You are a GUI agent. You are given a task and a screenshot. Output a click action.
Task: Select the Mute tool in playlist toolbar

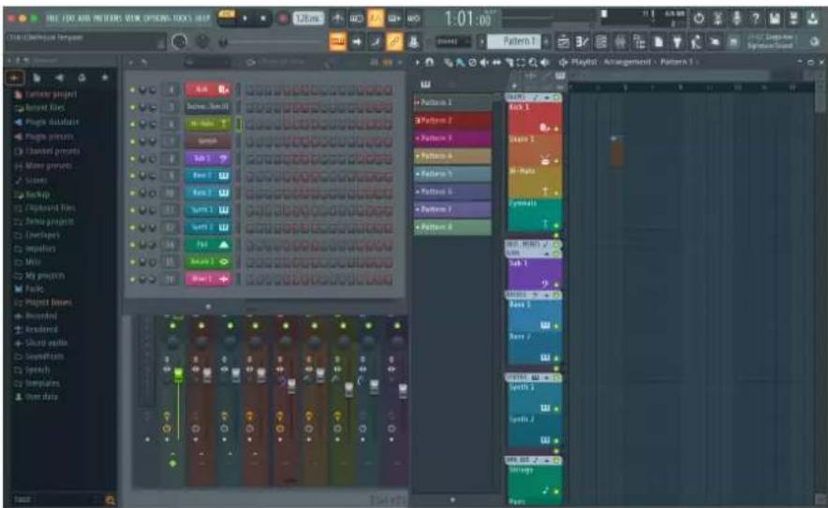point(484,63)
